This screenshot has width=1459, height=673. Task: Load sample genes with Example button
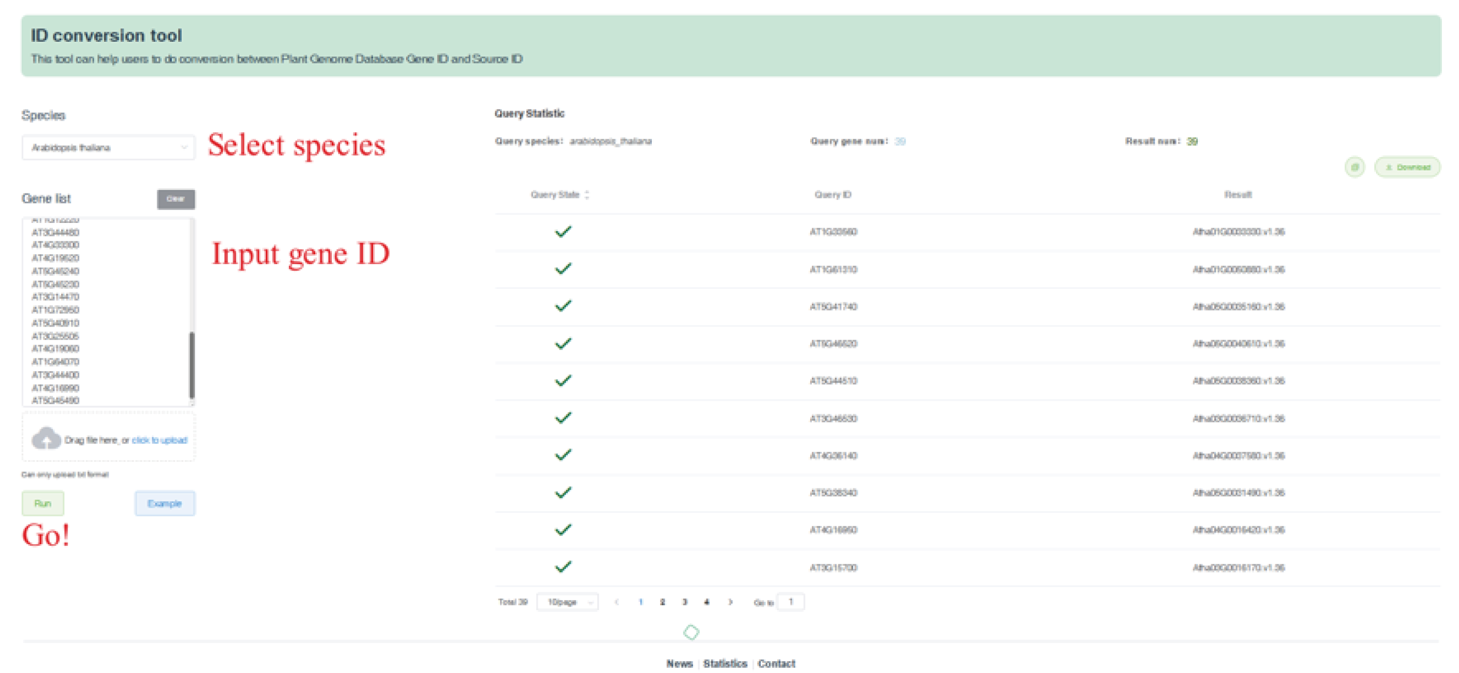coord(165,504)
